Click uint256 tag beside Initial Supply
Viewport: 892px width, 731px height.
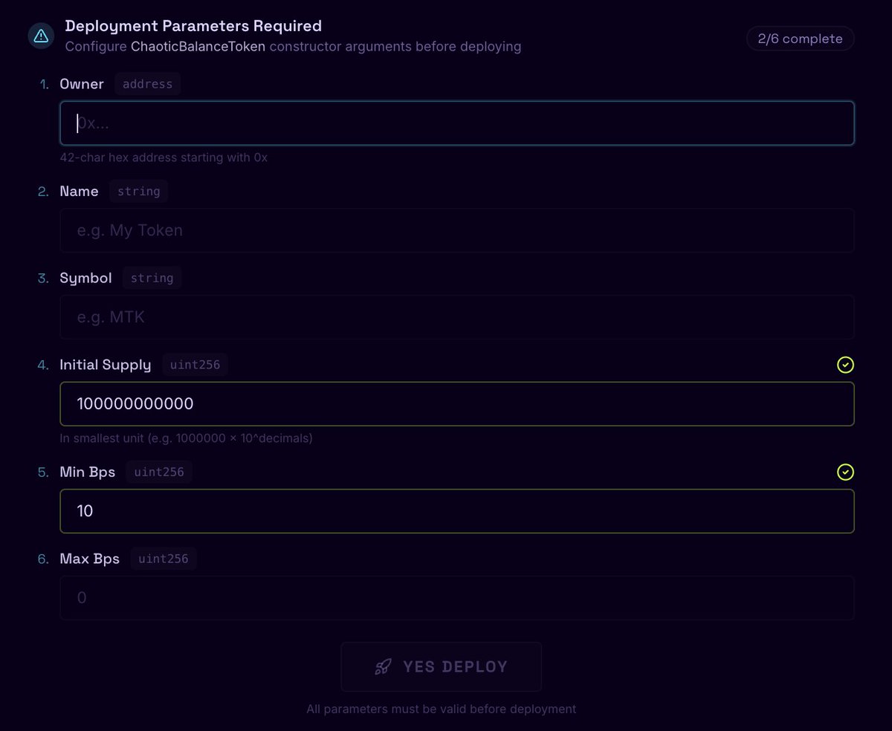(x=195, y=365)
